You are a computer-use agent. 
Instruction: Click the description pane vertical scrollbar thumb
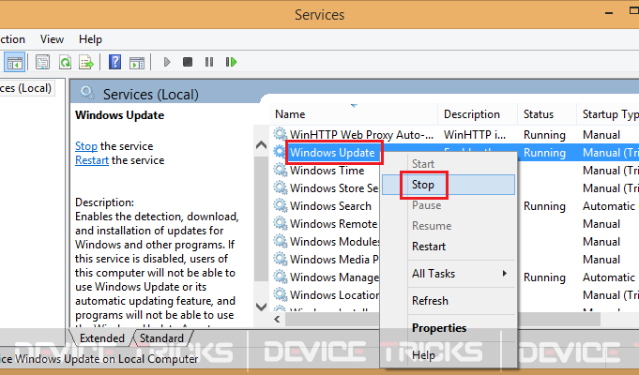coord(261,218)
